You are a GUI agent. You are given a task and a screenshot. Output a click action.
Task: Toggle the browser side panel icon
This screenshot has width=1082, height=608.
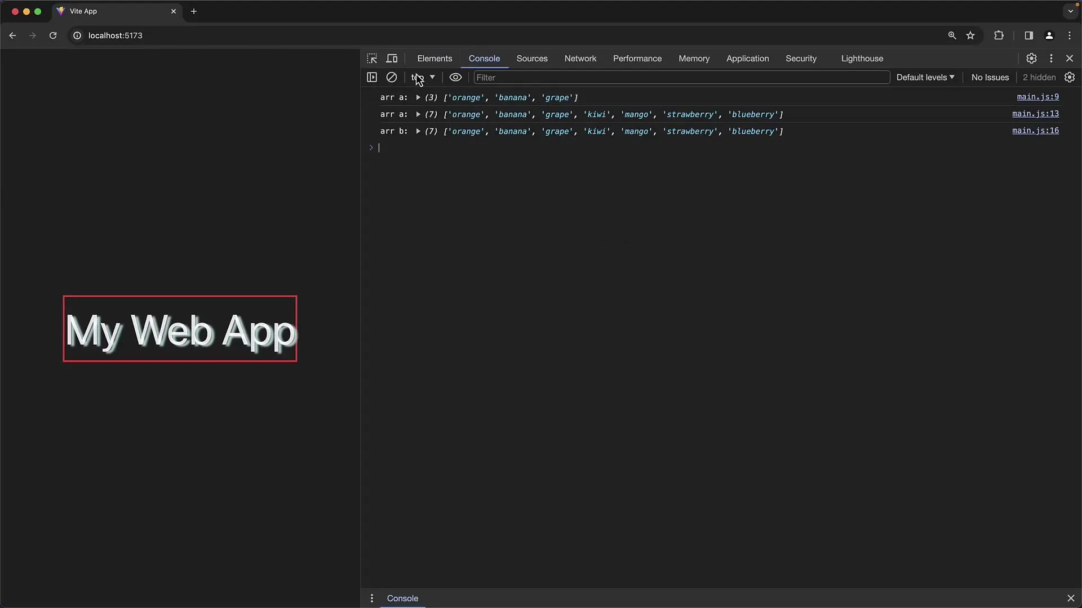point(1028,35)
